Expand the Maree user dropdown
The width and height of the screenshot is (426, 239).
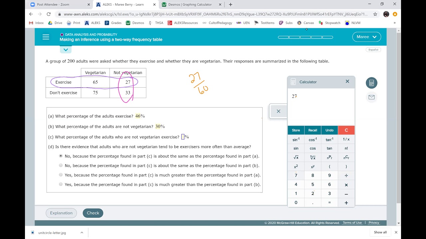click(366, 37)
